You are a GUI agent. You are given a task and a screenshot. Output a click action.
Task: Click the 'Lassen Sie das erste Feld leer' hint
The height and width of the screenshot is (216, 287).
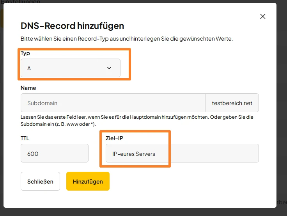(137, 120)
